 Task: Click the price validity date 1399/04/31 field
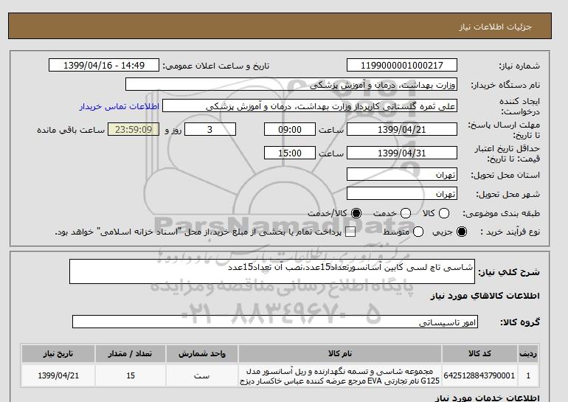click(402, 153)
